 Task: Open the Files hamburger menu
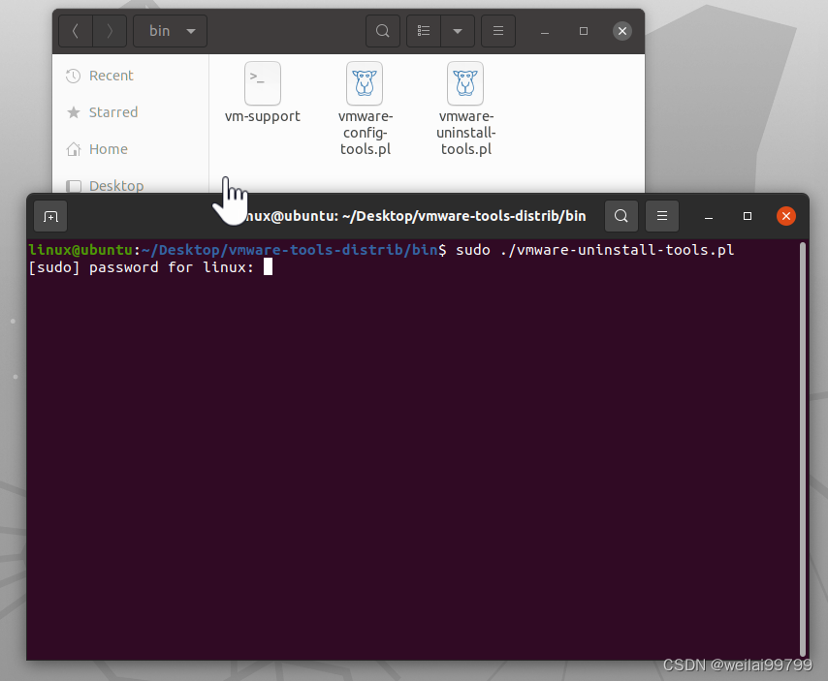coord(497,30)
